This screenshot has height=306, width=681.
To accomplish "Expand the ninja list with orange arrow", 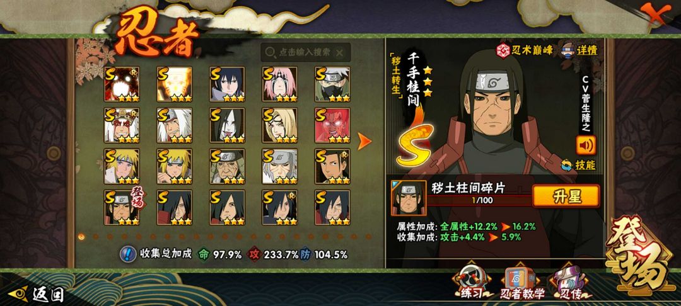I will click(x=364, y=141).
